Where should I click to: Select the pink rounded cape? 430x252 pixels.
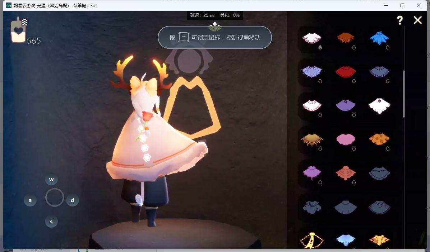click(346, 139)
